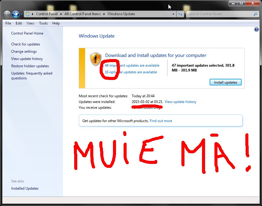Open the View menu
This screenshot has height=206, width=262.
pos(30,23)
